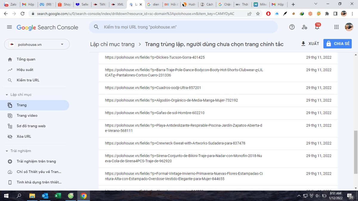Open the red Opera-style extension icon
The width and height of the screenshot is (358, 201).
268,14
